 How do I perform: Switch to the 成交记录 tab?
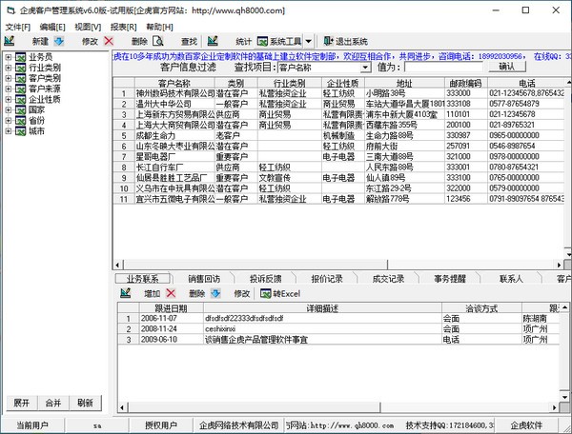(x=388, y=279)
